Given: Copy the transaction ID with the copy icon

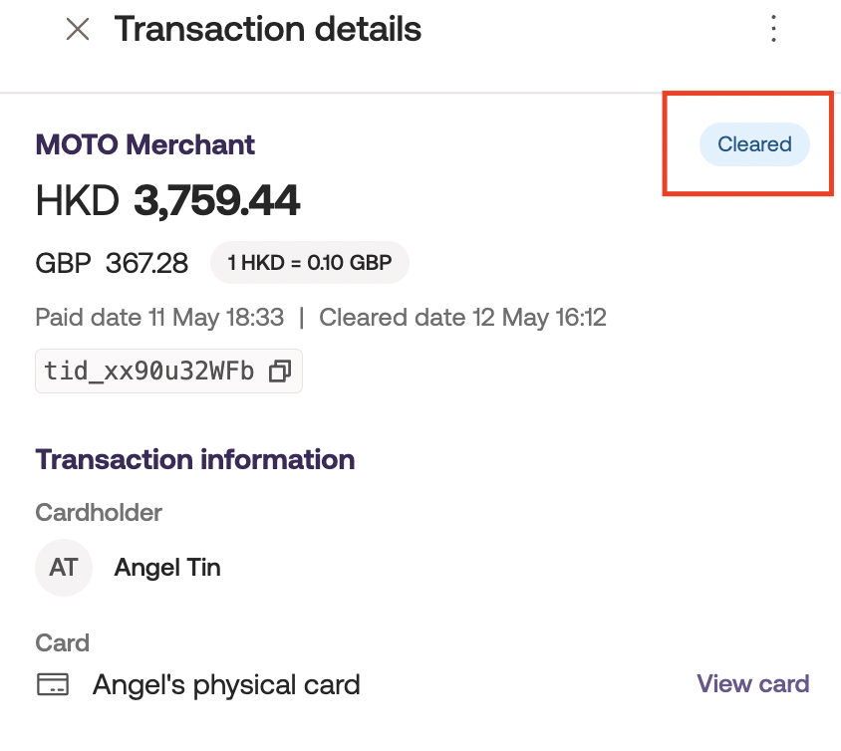Looking at the screenshot, I should (280, 372).
